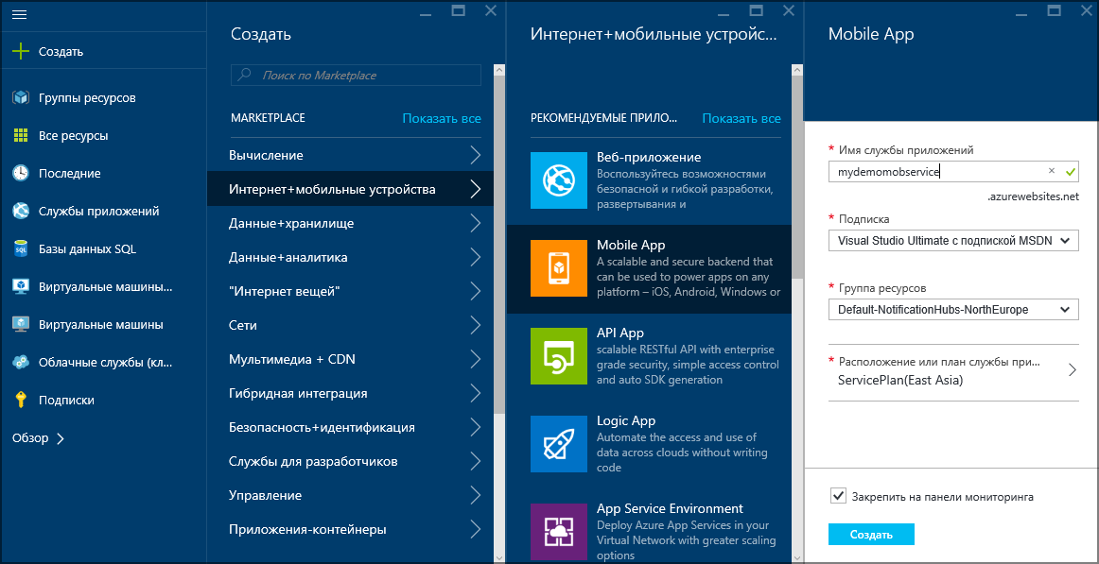This screenshot has height=564, width=1099.
Task: Click the Подписки key icon
Action: click(x=20, y=400)
